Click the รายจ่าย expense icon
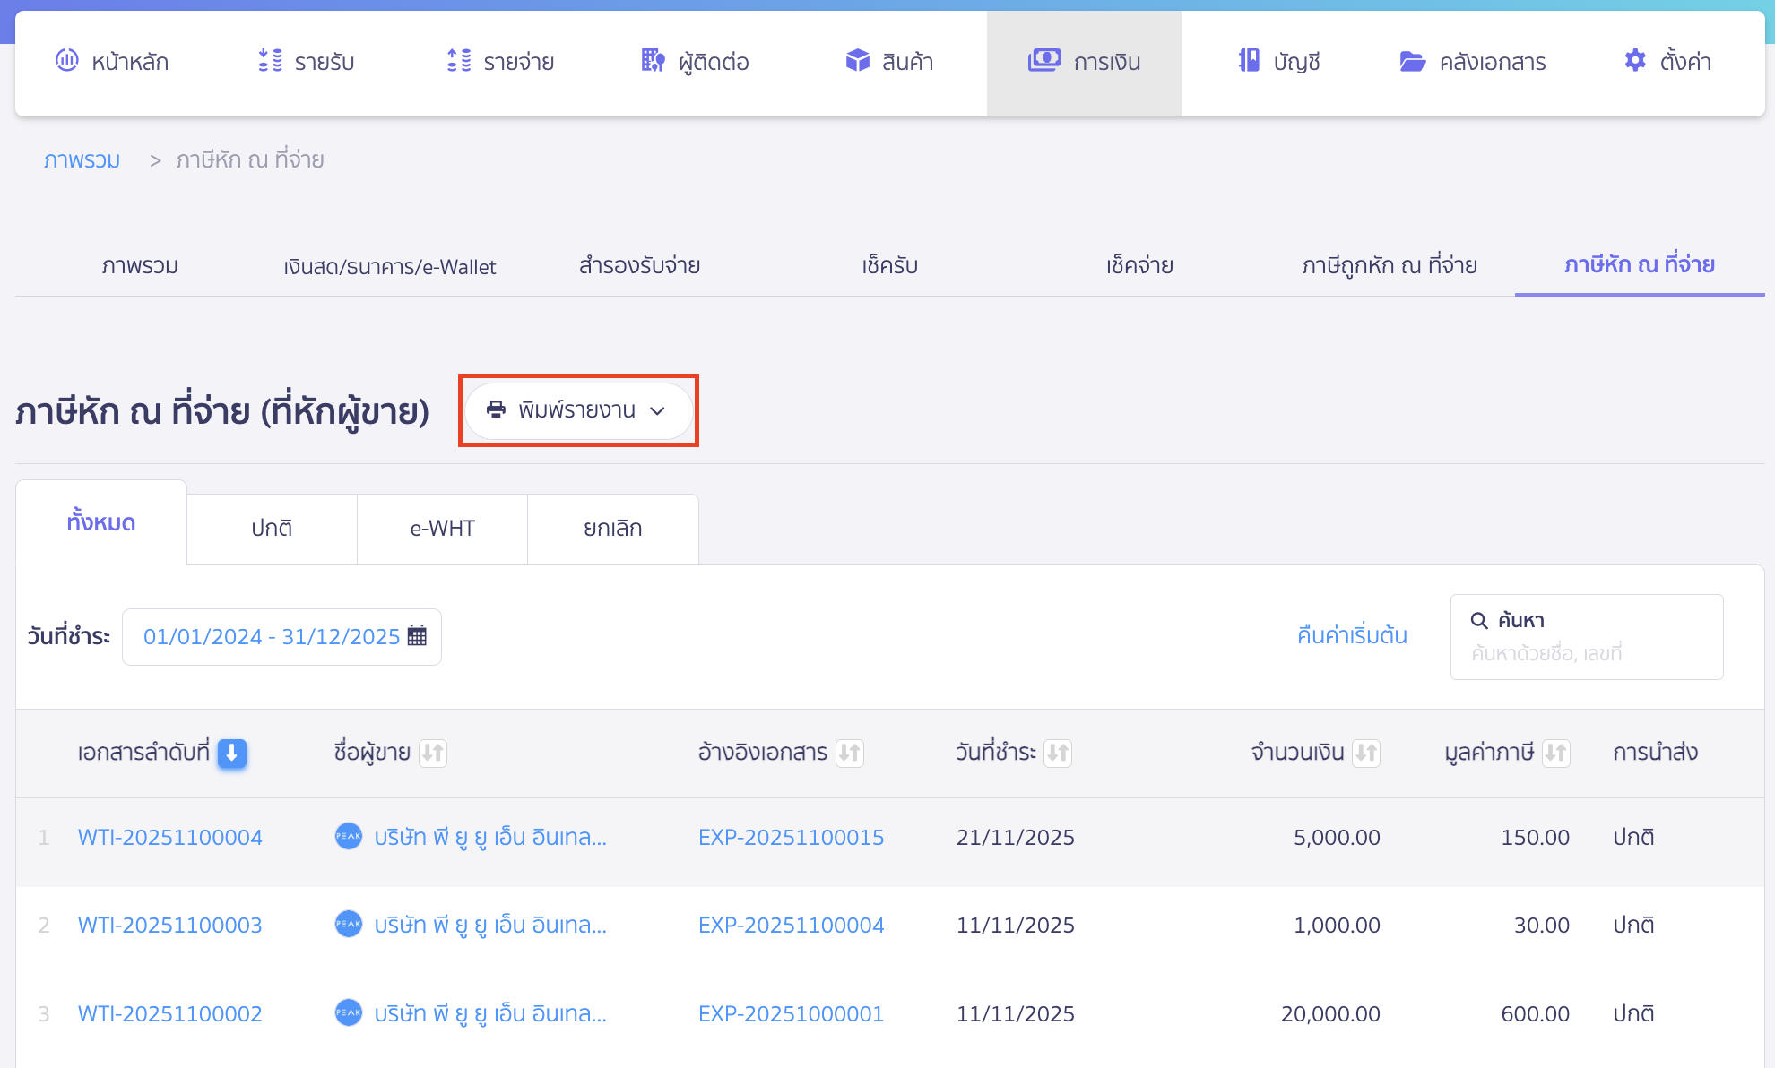This screenshot has width=1775, height=1068. (459, 61)
